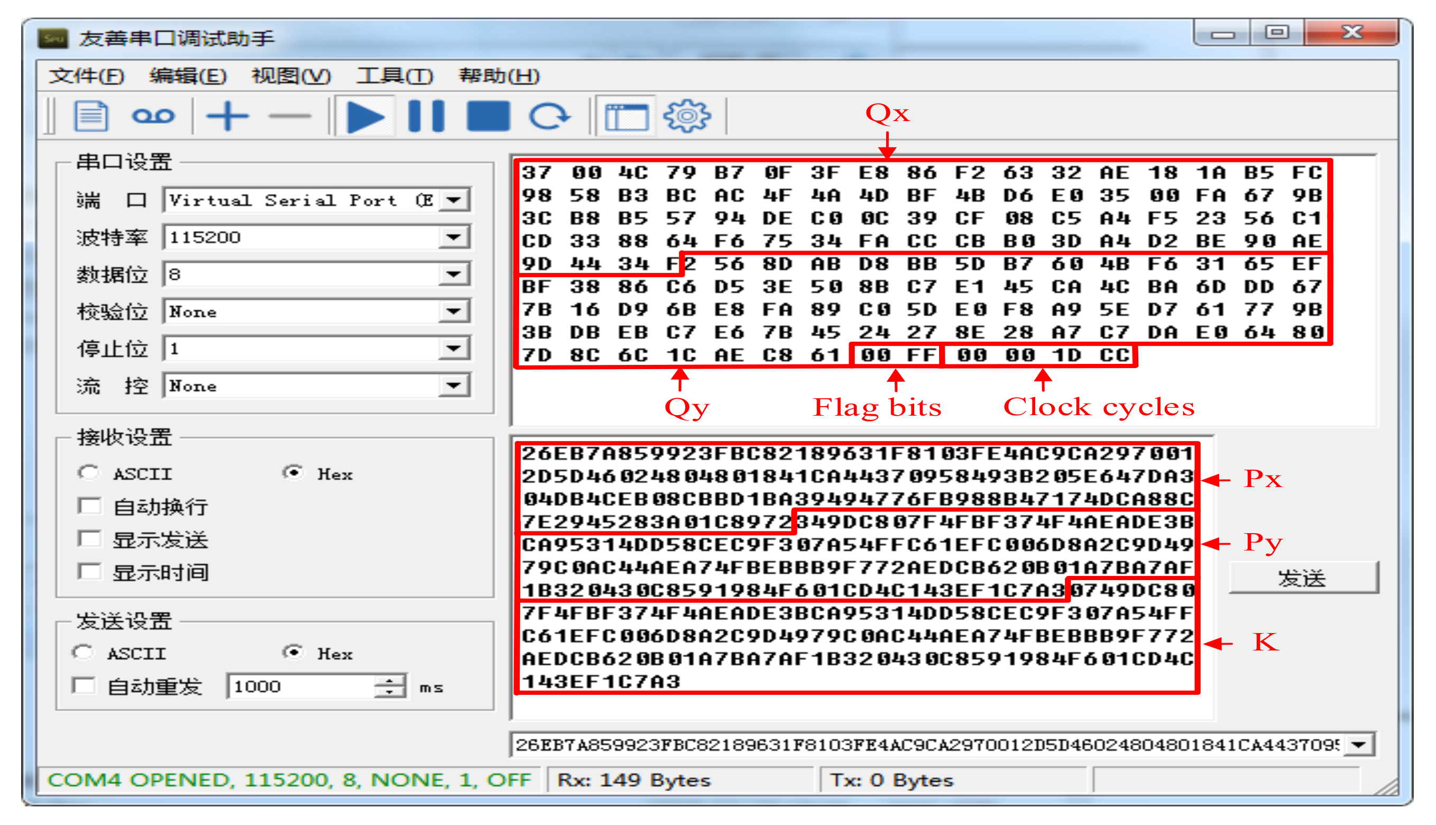The height and width of the screenshot is (825, 1436).
Task: Select ASCII receive mode radio button
Action: (x=89, y=473)
